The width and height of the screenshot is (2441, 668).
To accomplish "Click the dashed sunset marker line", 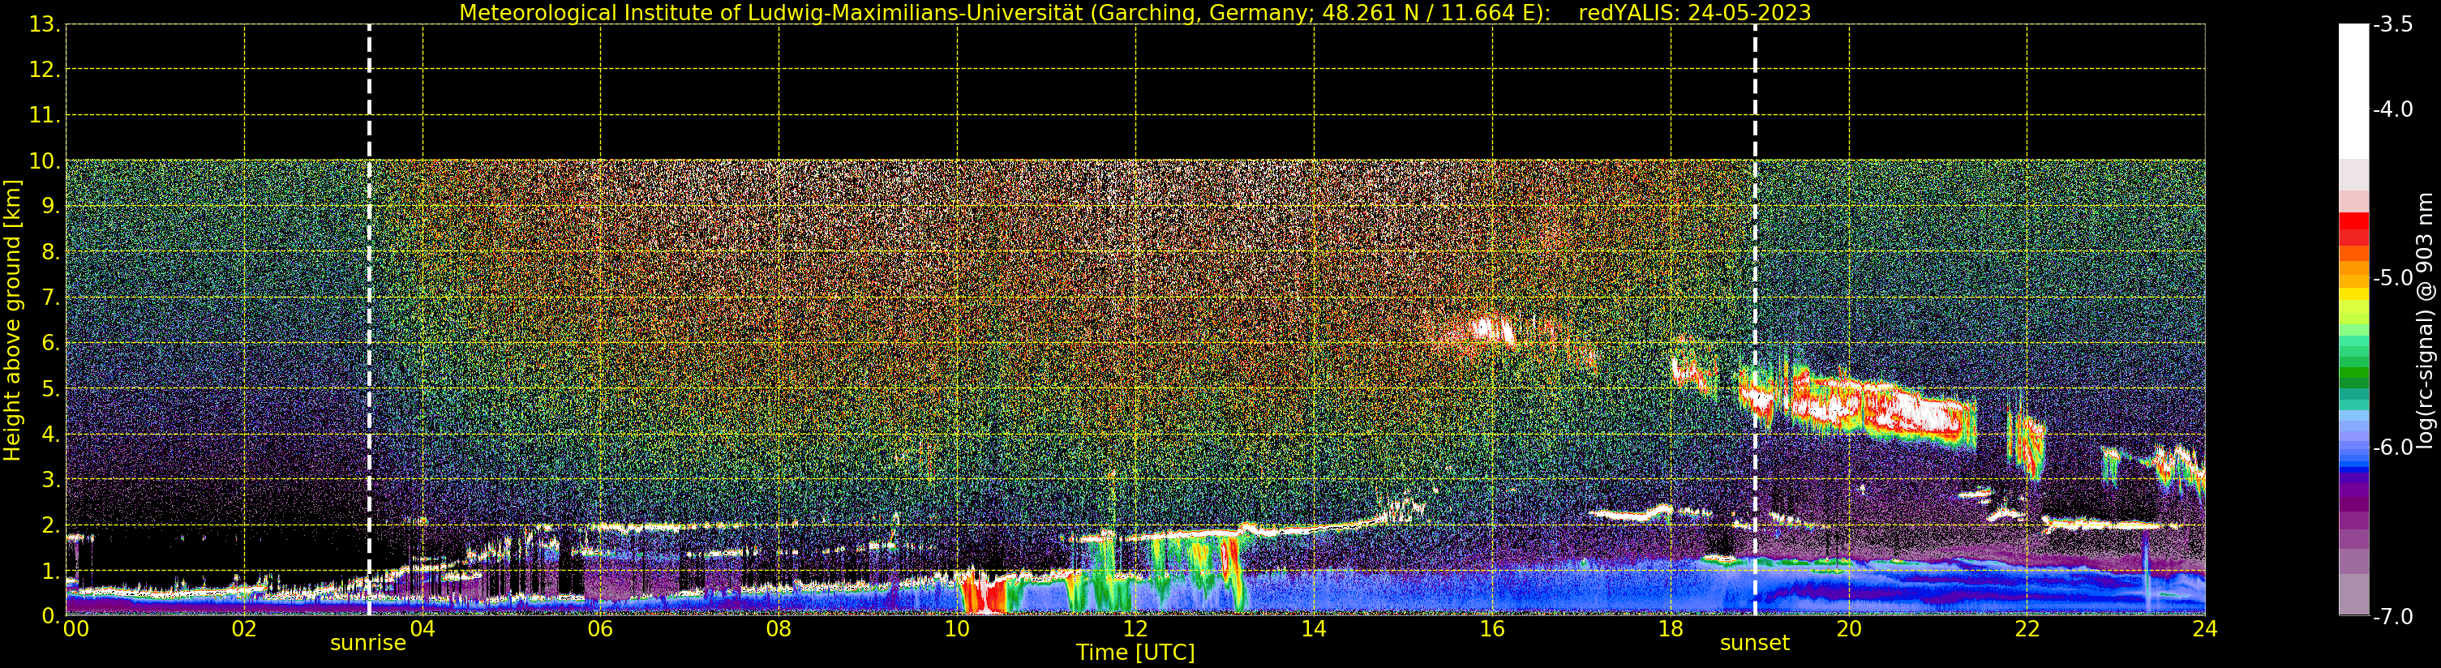I will click(x=1755, y=319).
